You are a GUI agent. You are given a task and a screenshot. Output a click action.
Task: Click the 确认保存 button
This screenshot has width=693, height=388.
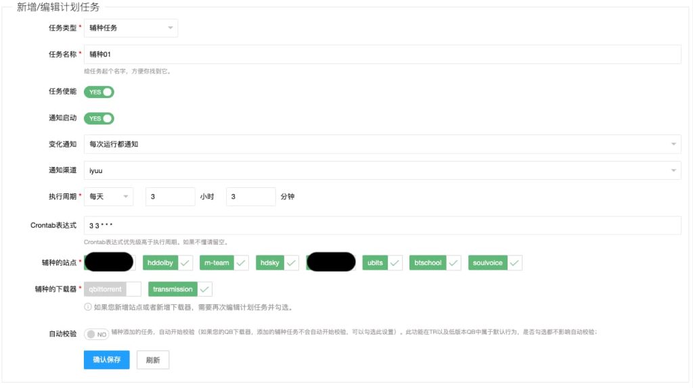pyautogui.click(x=106, y=360)
